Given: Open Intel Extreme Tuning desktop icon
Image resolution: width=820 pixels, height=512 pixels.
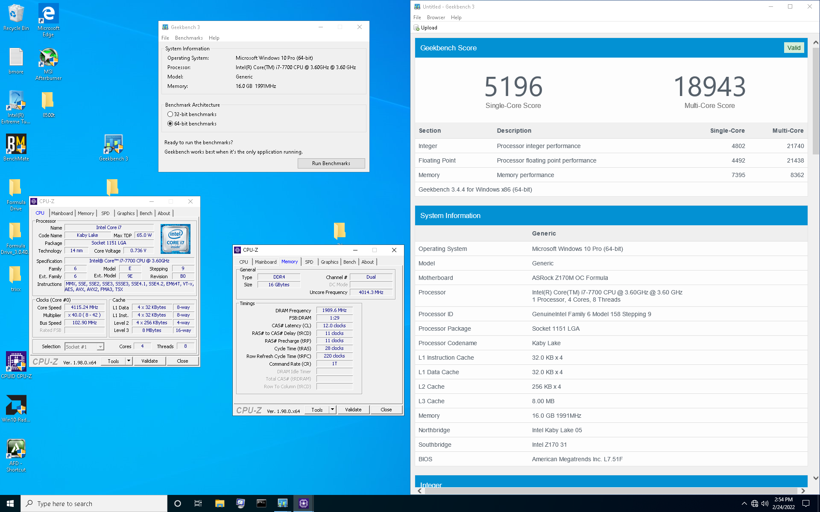Looking at the screenshot, I should [16, 107].
